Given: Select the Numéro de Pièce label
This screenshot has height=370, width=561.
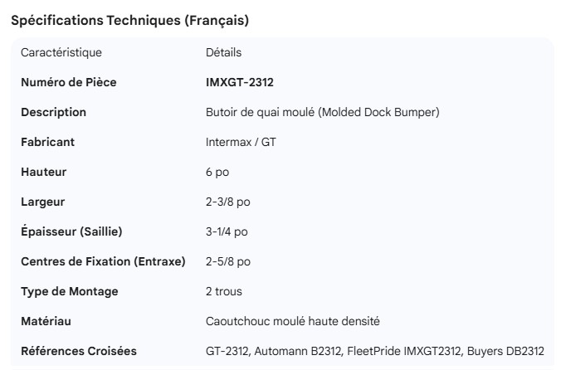Looking at the screenshot, I should pos(68,83).
